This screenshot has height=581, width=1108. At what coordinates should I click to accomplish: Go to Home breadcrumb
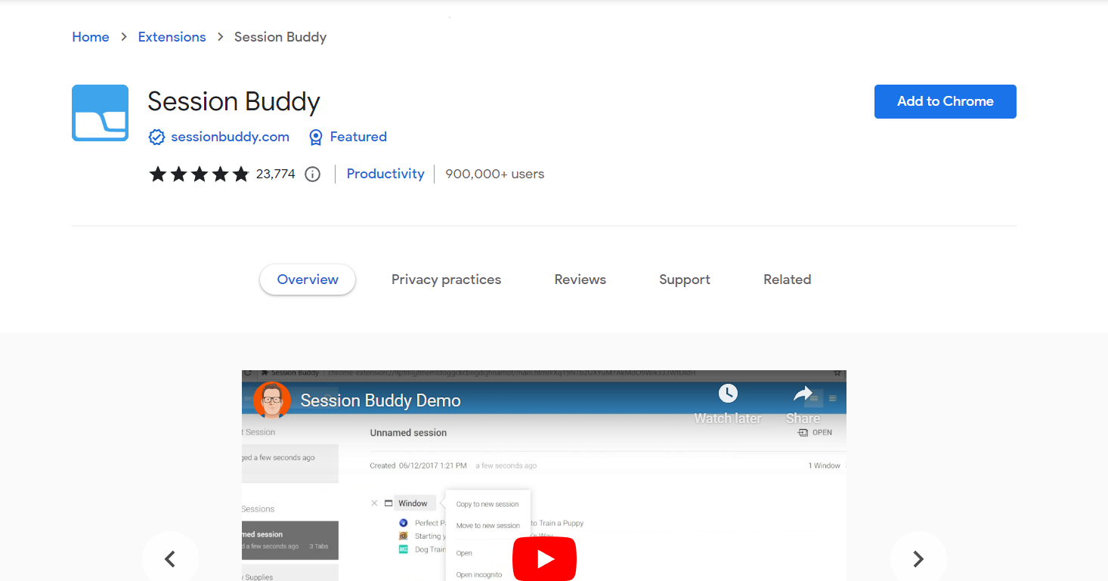pos(91,37)
